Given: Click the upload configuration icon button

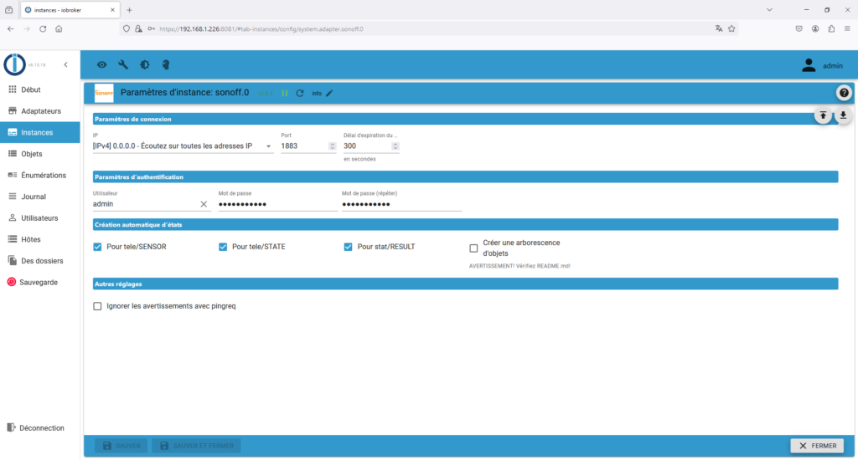Looking at the screenshot, I should coord(824,115).
